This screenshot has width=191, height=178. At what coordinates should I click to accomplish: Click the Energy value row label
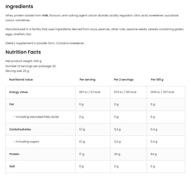(x=19, y=92)
